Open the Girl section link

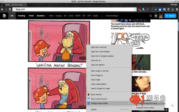click(65, 16)
